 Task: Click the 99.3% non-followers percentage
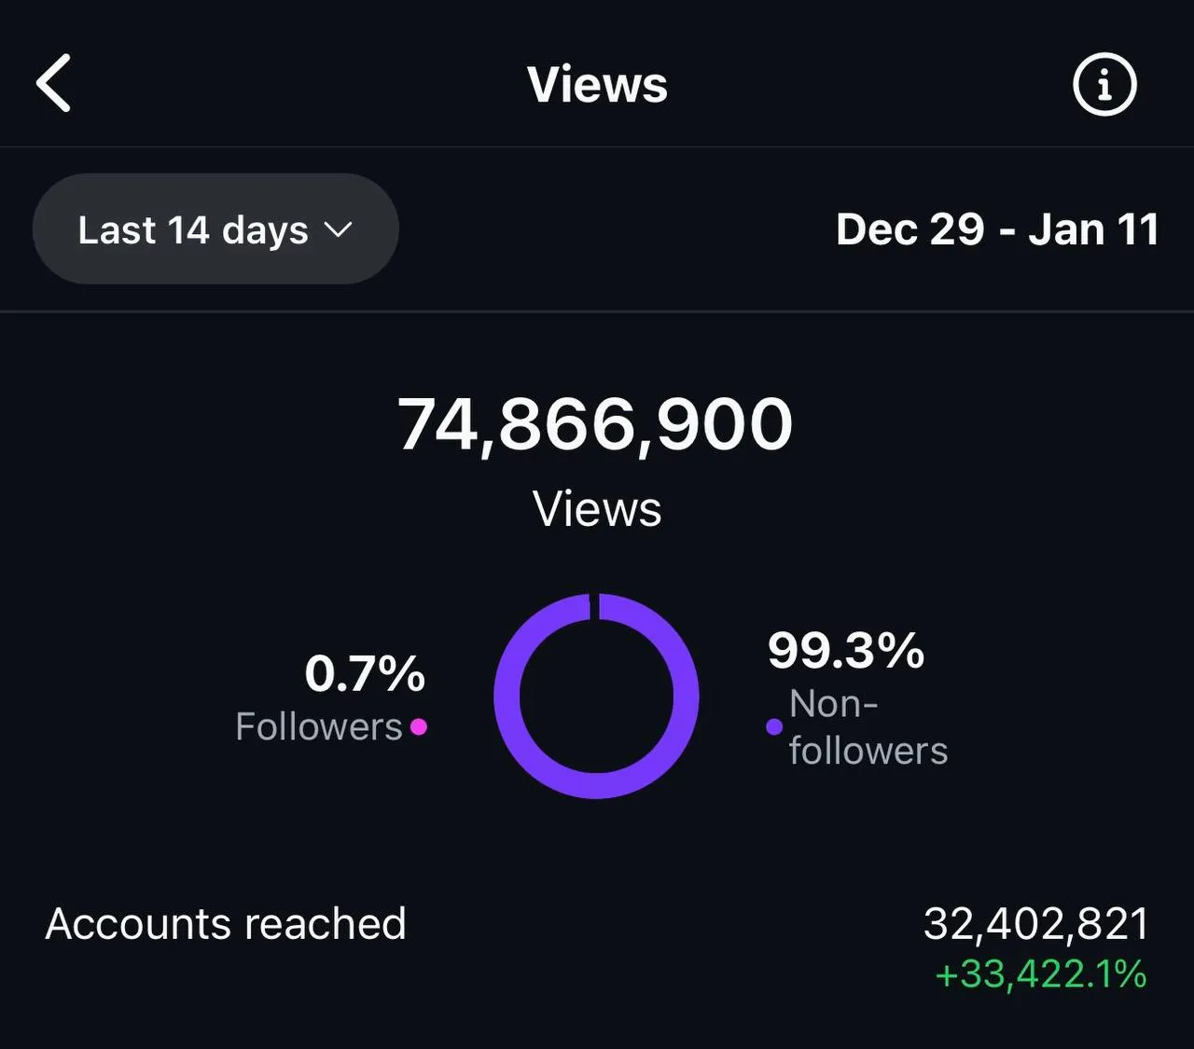(x=846, y=650)
